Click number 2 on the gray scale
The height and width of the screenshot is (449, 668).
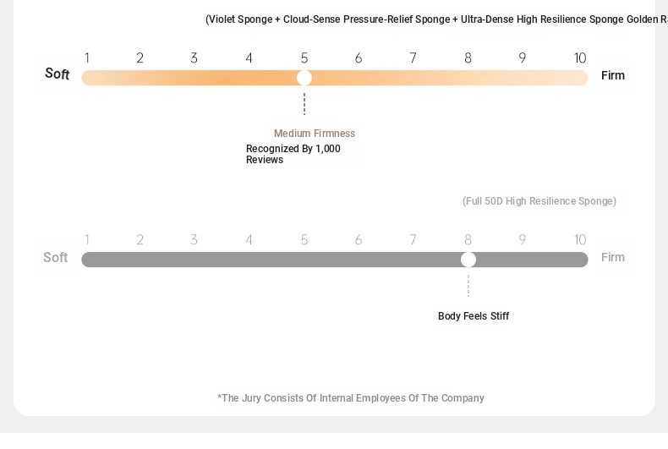click(140, 240)
